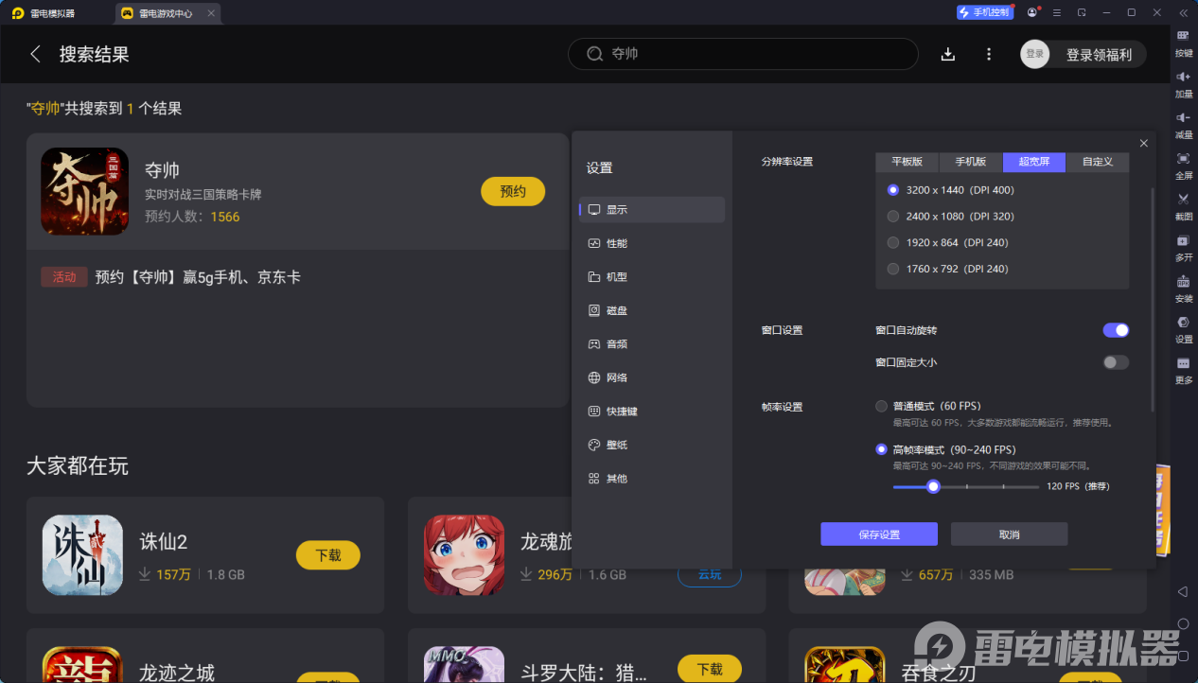Image resolution: width=1198 pixels, height=683 pixels.
Task: Select 高帧率模式 (90~240 FPS) radio button
Action: pyautogui.click(x=881, y=450)
